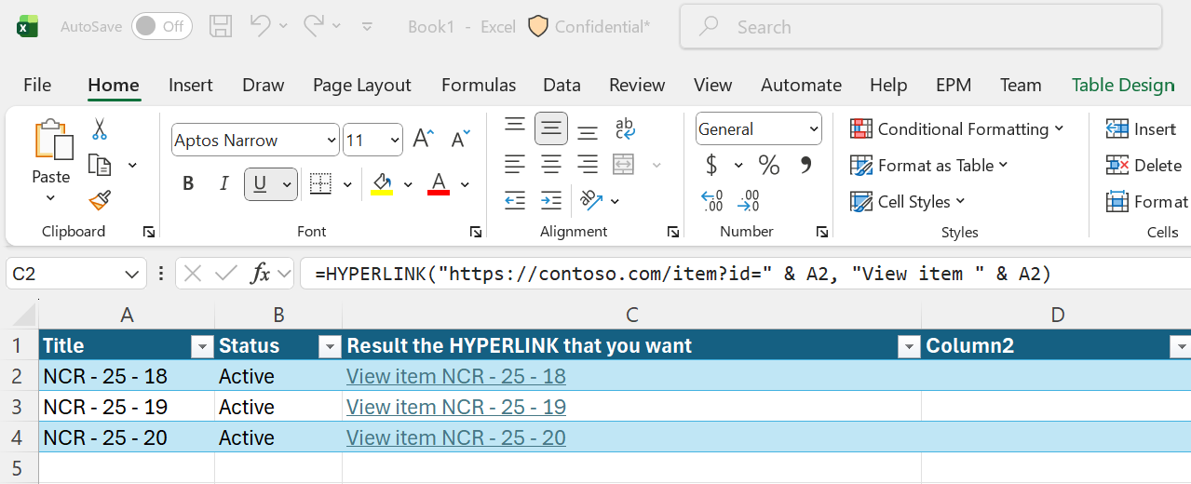This screenshot has width=1191, height=484.
Task: Click Insert Function fx icon
Action: pos(262,274)
